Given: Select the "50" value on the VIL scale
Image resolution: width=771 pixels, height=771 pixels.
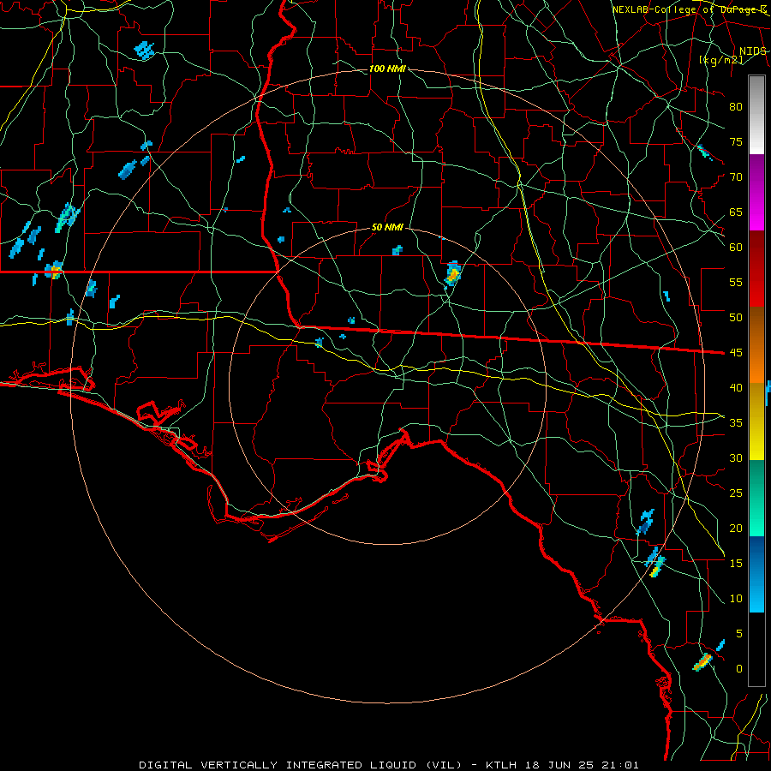Looking at the screenshot, I should (736, 318).
